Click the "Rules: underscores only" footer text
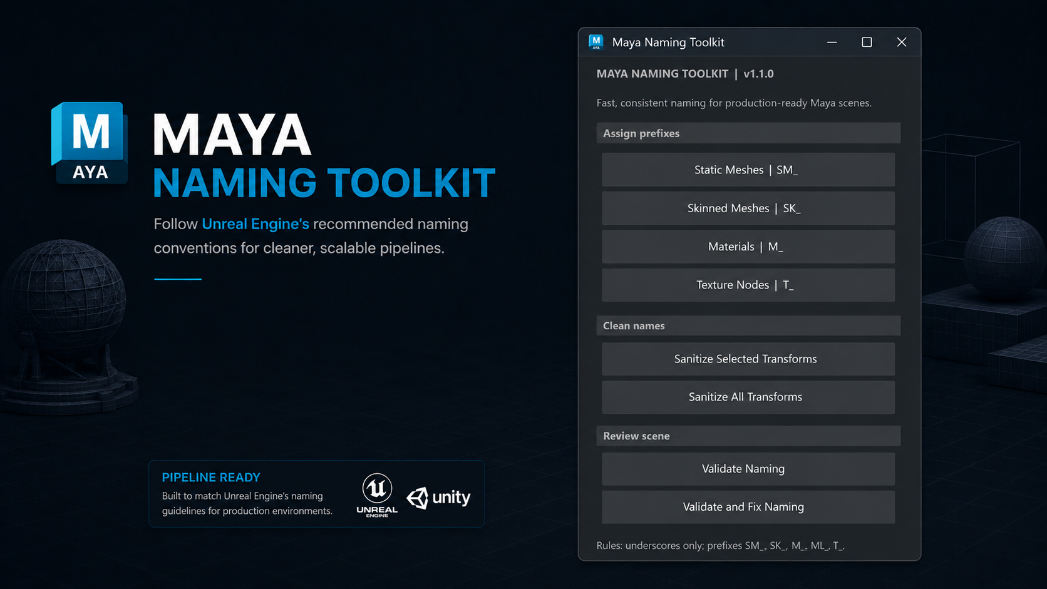This screenshot has height=589, width=1047. click(720, 546)
